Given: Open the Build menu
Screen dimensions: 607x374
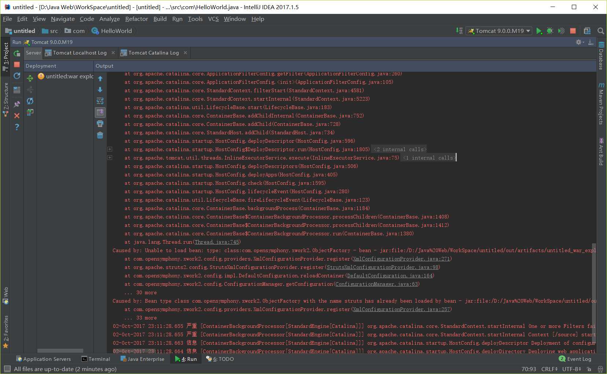Looking at the screenshot, I should tap(160, 19).
